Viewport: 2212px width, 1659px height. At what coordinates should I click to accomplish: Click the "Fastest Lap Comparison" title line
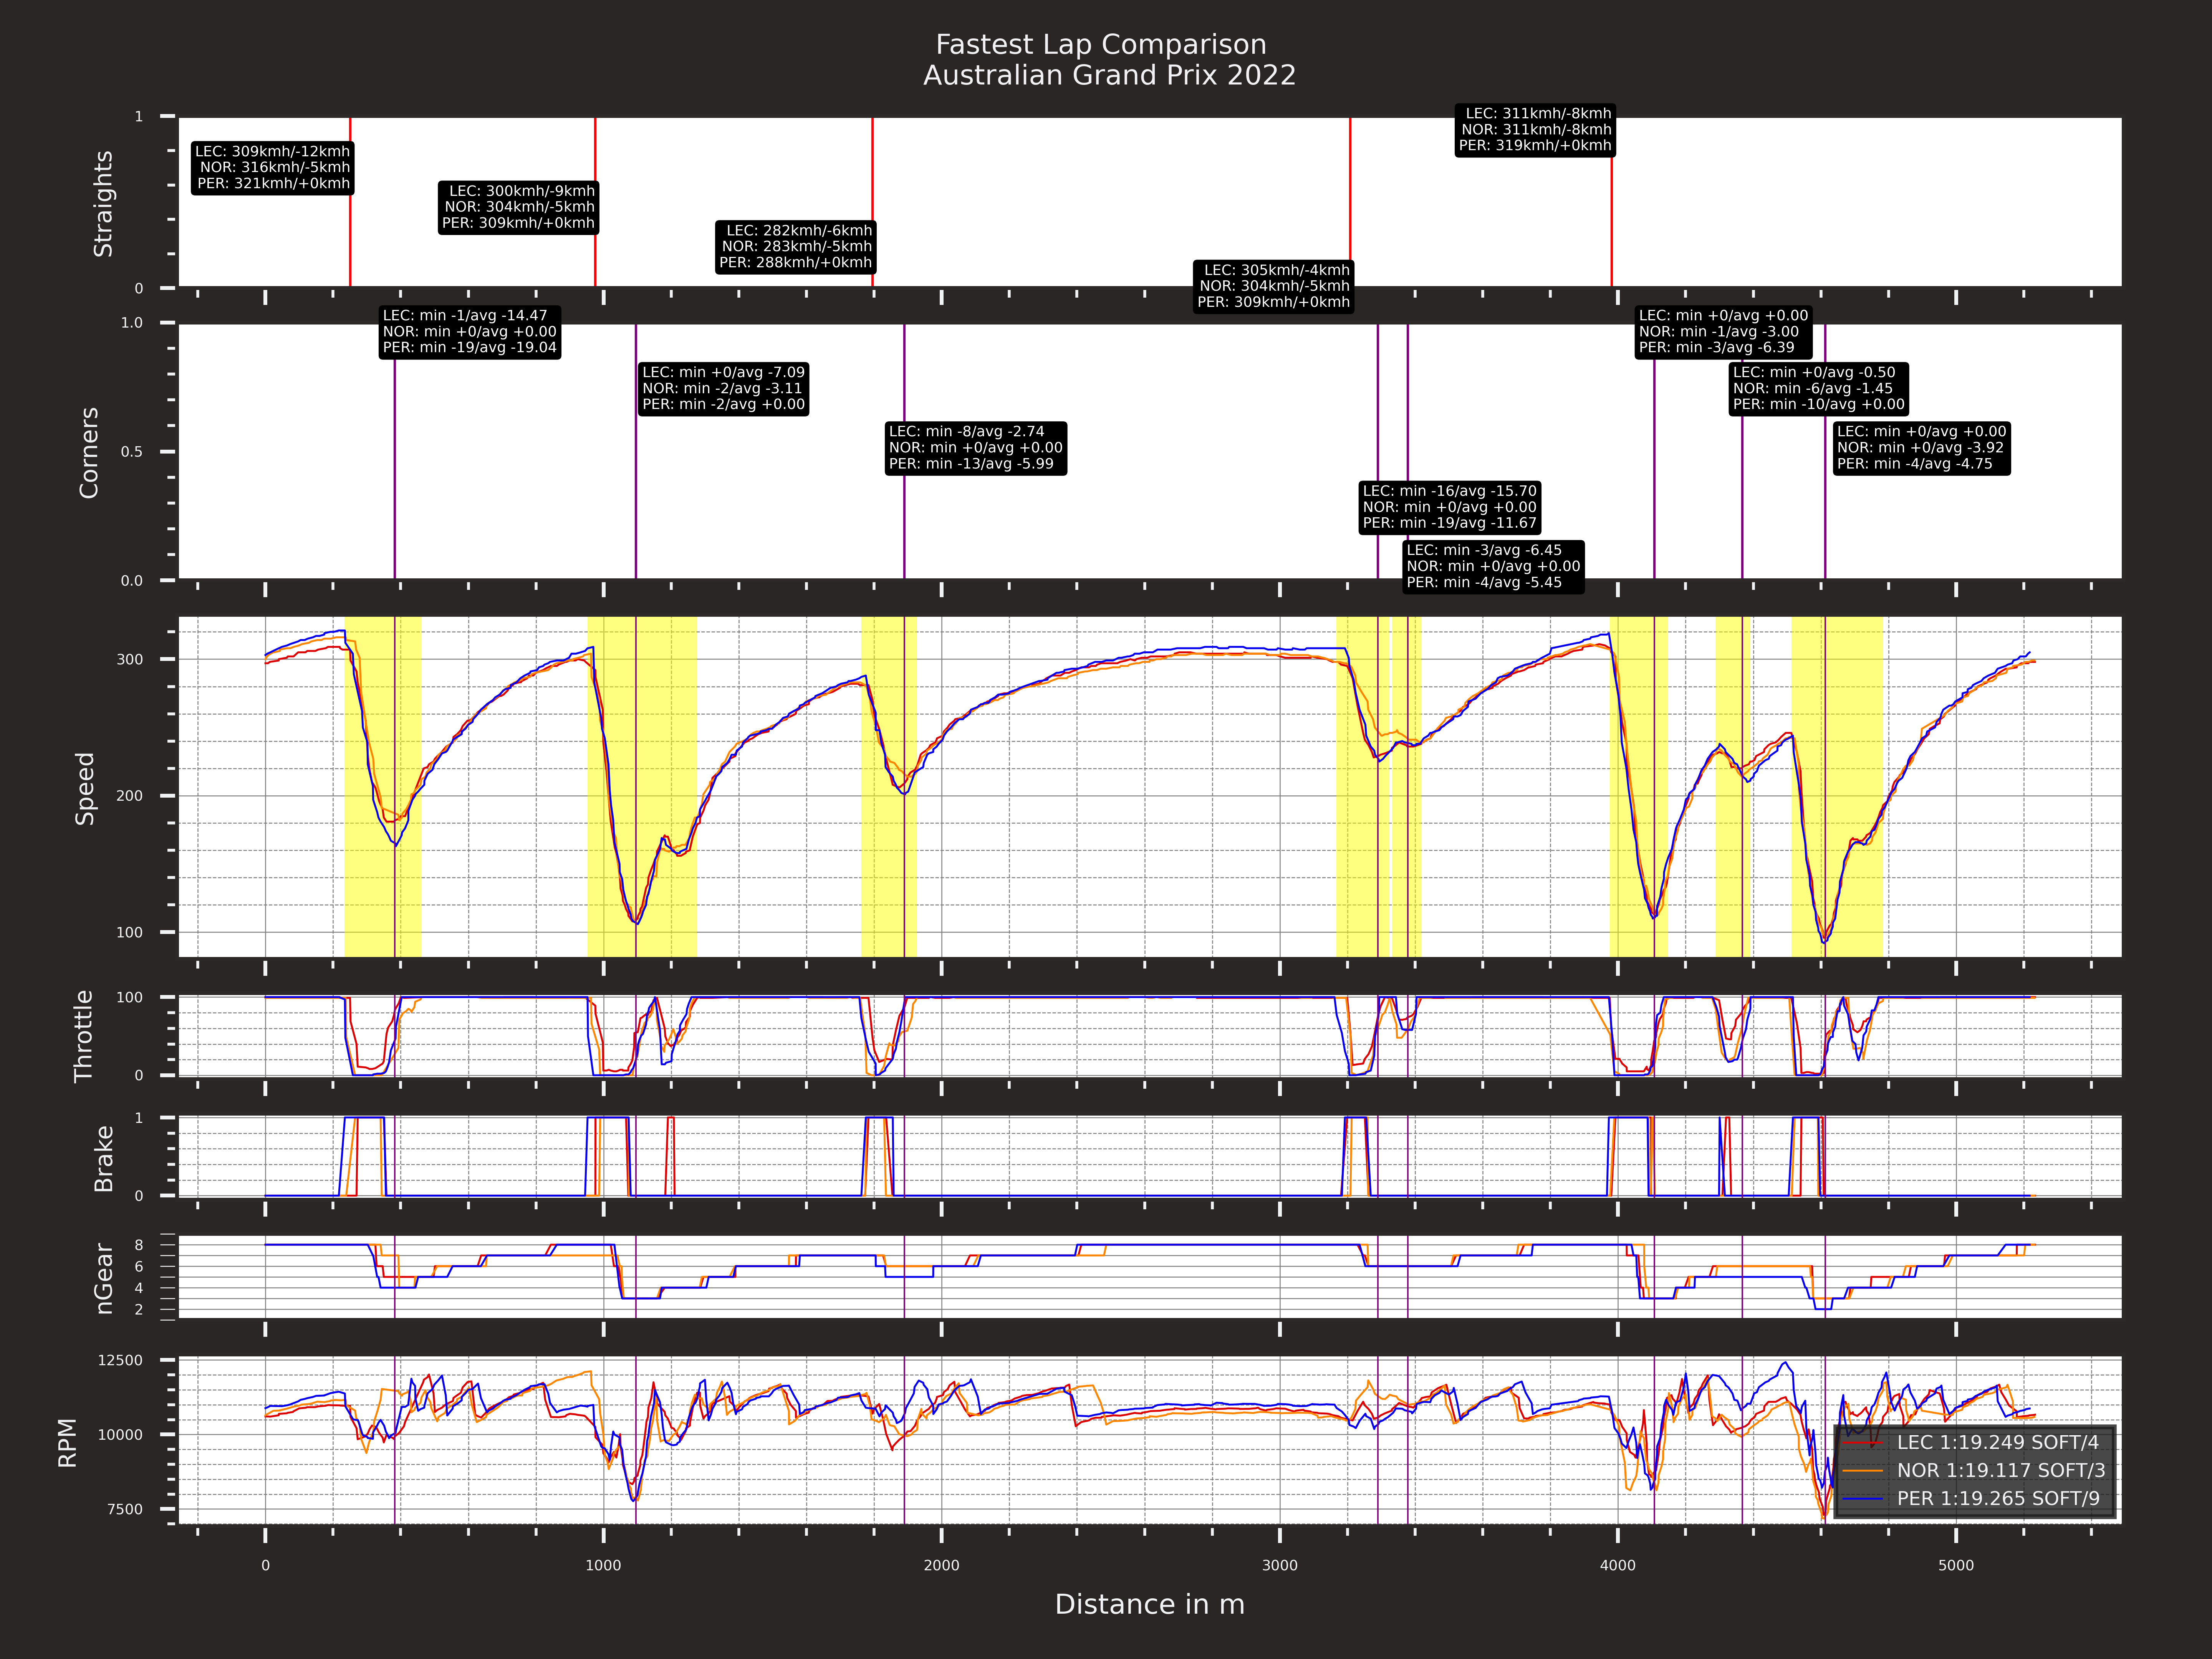[x=1101, y=45]
